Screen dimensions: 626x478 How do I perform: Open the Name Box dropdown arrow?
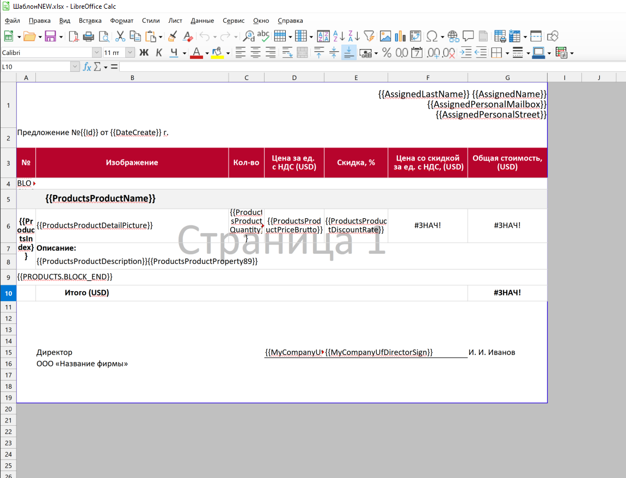coord(75,66)
